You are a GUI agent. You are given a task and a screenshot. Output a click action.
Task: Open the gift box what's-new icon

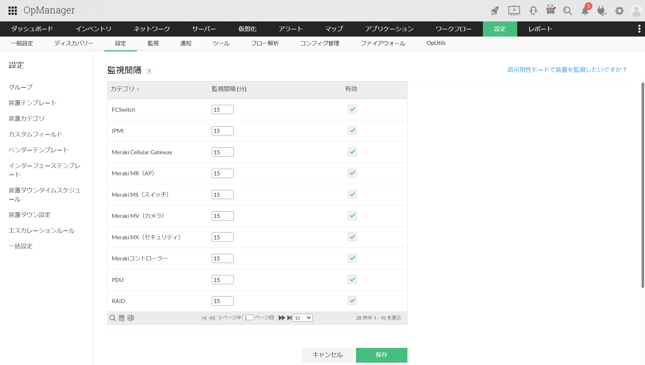tap(550, 10)
